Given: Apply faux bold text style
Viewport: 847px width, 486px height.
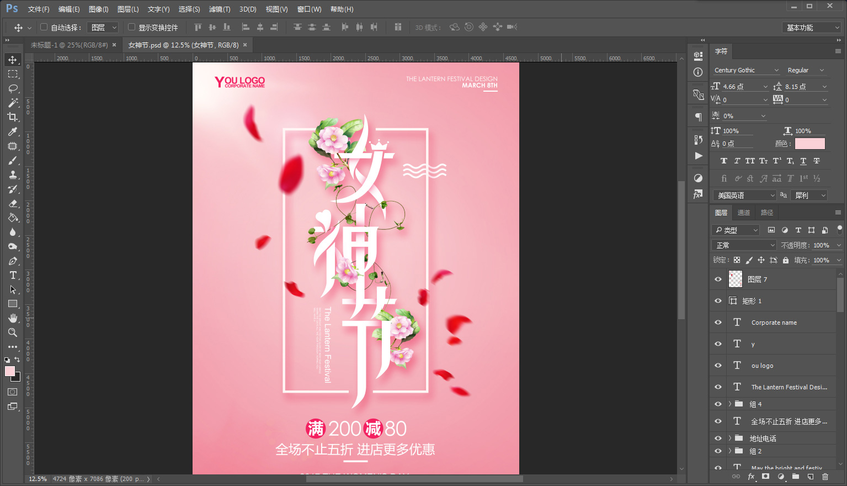Looking at the screenshot, I should 724,161.
